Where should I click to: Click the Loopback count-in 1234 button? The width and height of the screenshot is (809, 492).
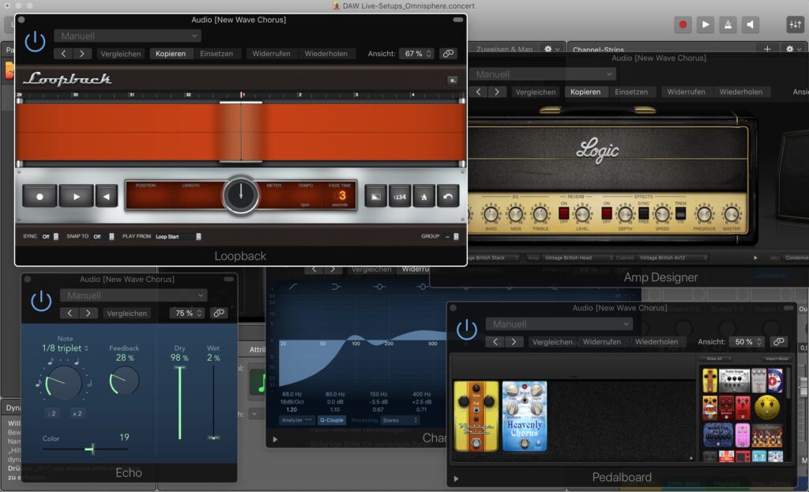(x=400, y=197)
